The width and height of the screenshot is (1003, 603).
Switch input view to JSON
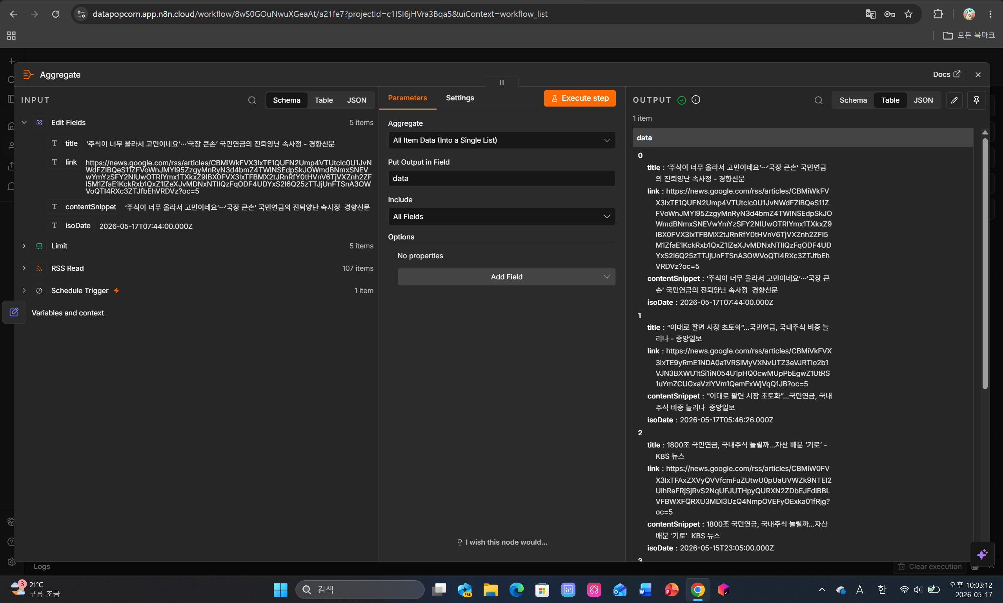pos(356,100)
